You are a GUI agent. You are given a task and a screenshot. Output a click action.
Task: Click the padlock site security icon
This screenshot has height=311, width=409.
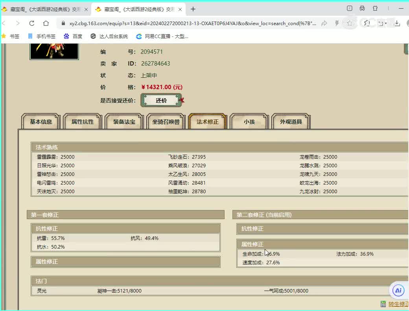(63, 23)
